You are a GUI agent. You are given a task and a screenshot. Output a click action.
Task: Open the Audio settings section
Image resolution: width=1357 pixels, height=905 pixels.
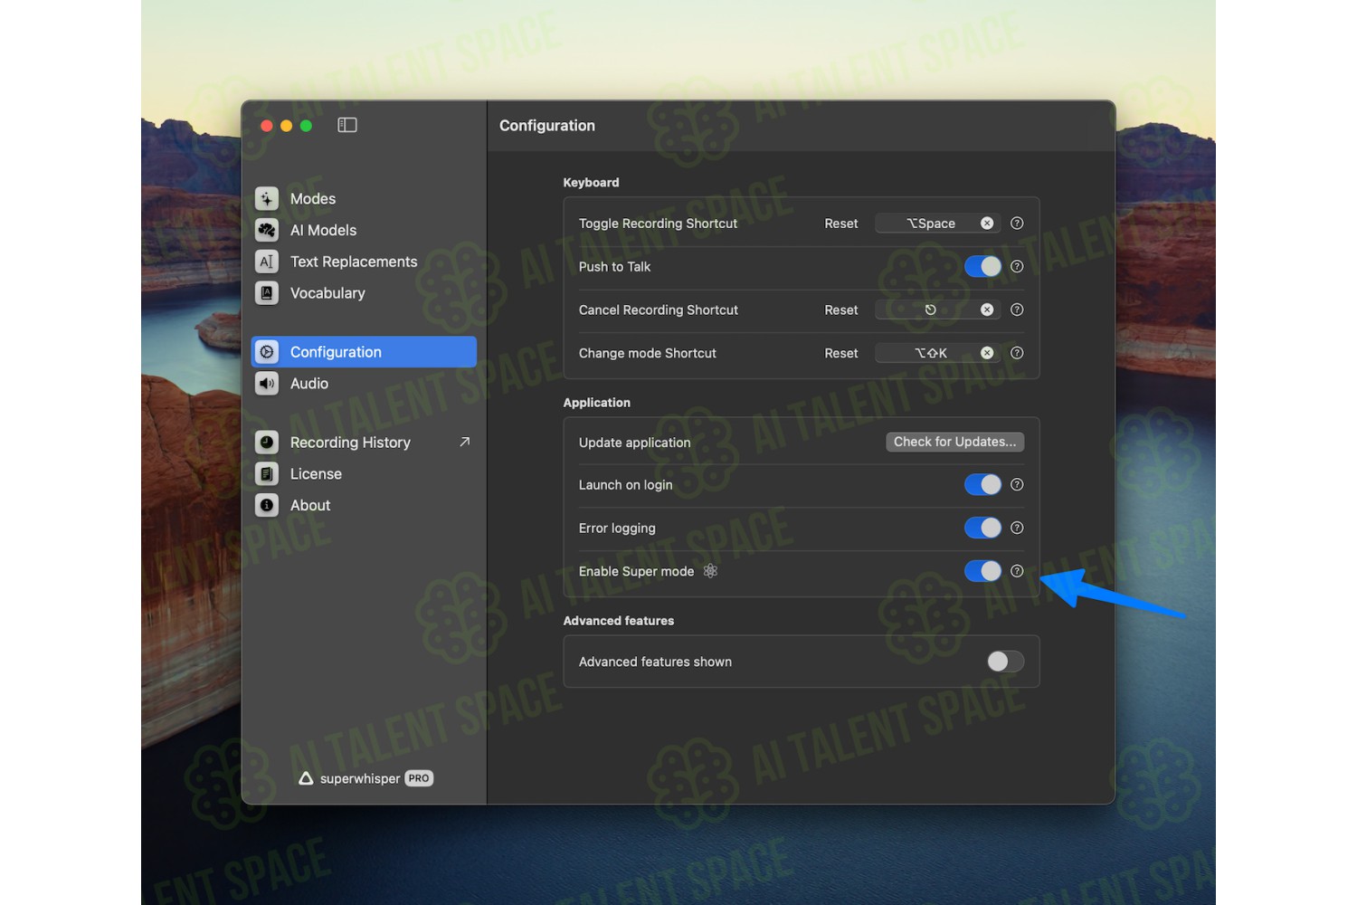[364, 384]
